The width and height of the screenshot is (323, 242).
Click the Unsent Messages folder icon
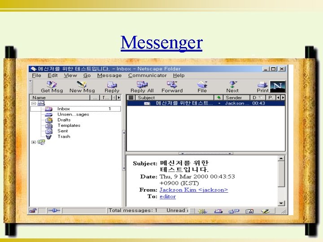tap(49, 114)
